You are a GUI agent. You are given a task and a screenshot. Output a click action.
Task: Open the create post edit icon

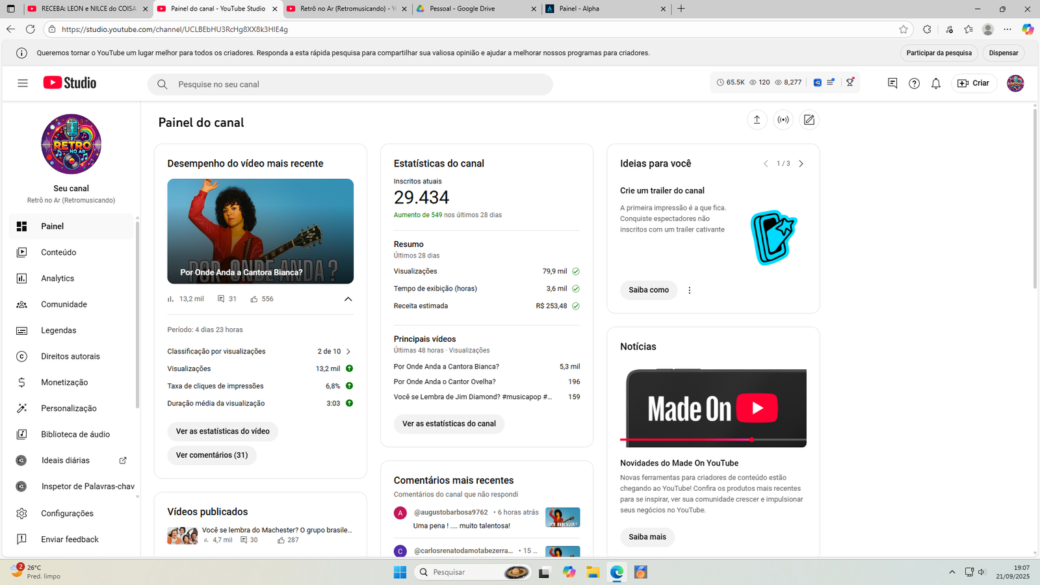point(809,120)
